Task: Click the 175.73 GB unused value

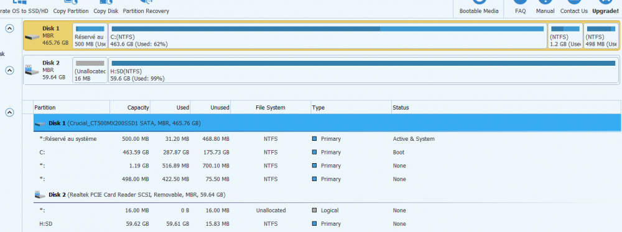Action: point(216,153)
